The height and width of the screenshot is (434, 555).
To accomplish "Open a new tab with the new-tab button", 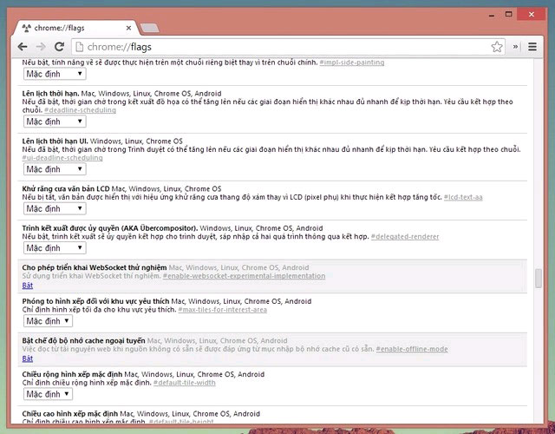I will pos(149,28).
